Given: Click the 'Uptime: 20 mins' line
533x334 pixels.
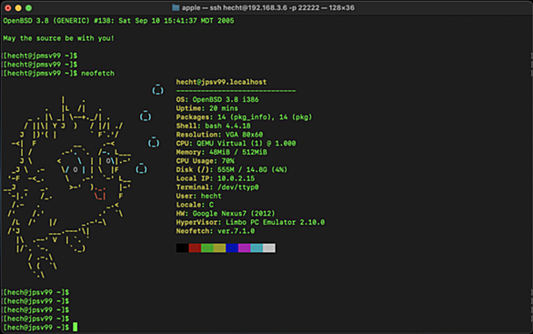Looking at the screenshot, I should point(207,108).
